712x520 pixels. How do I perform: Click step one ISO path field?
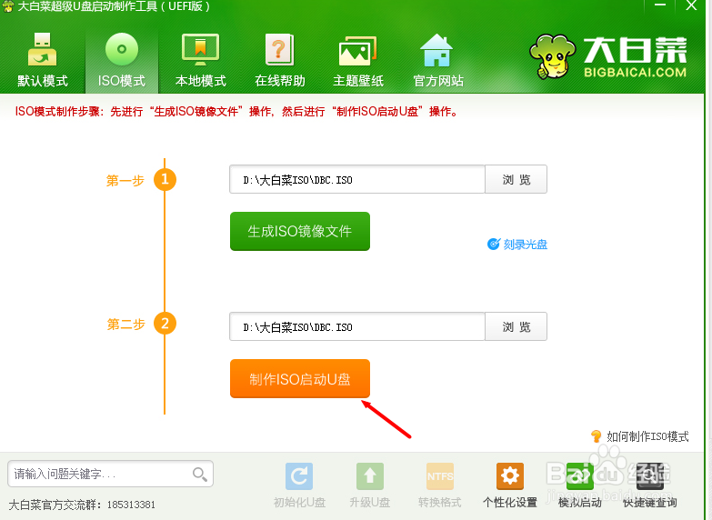(357, 179)
